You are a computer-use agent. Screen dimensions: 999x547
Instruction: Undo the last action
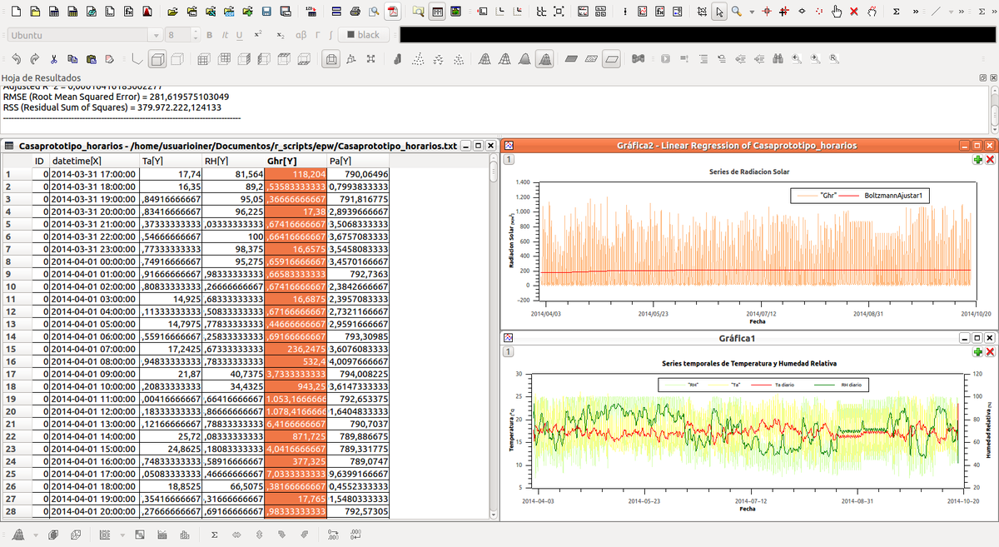click(x=16, y=59)
